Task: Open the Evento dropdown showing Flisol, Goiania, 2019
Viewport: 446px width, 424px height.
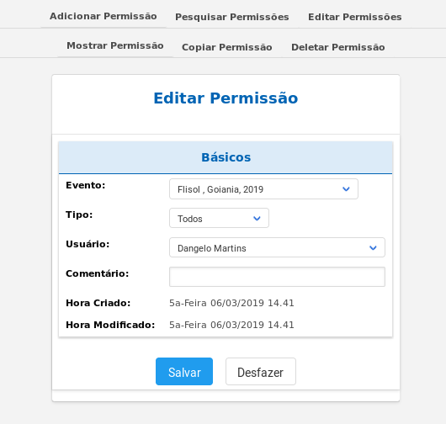Action: point(263,189)
